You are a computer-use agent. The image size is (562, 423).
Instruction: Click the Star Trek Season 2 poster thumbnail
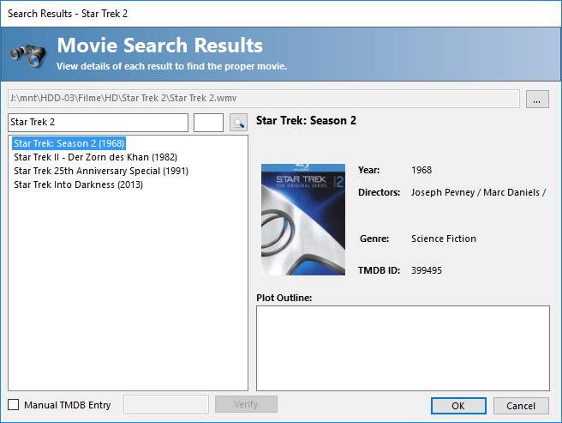point(303,220)
